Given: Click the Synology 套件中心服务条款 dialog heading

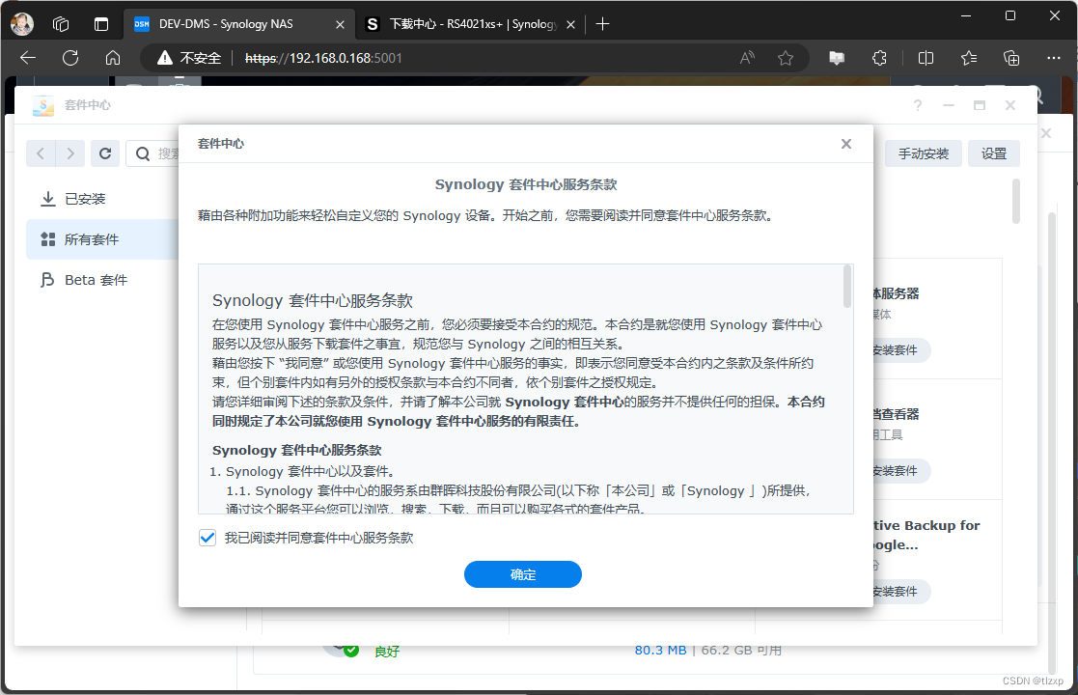Looking at the screenshot, I should tap(526, 184).
